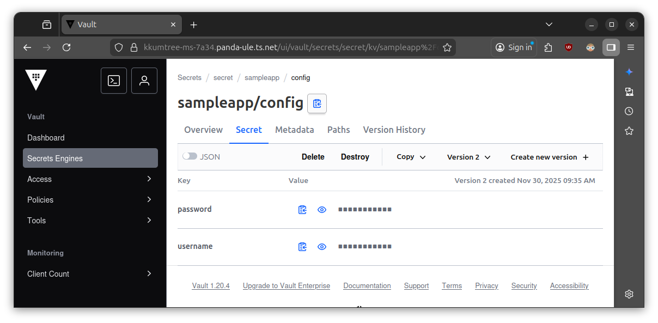Screen dimensions: 658x323
Task: Open the Privacy footer link
Action: [x=486, y=286]
